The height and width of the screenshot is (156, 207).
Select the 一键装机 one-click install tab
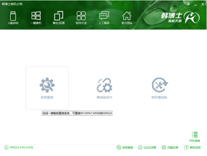pos(36,18)
